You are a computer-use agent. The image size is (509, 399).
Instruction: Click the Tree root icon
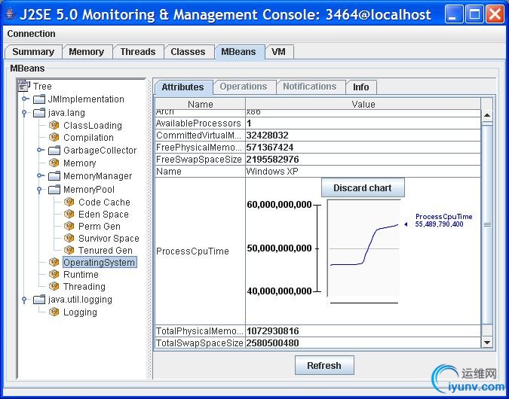(x=24, y=86)
